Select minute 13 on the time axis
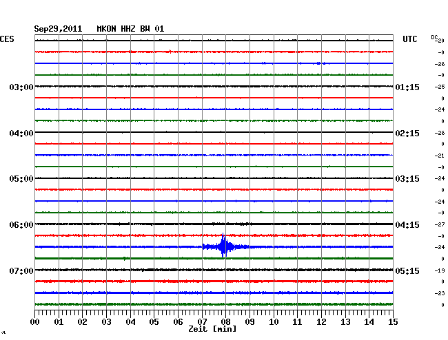Screen dimensions: 448x340 pyautogui.click(x=345, y=322)
